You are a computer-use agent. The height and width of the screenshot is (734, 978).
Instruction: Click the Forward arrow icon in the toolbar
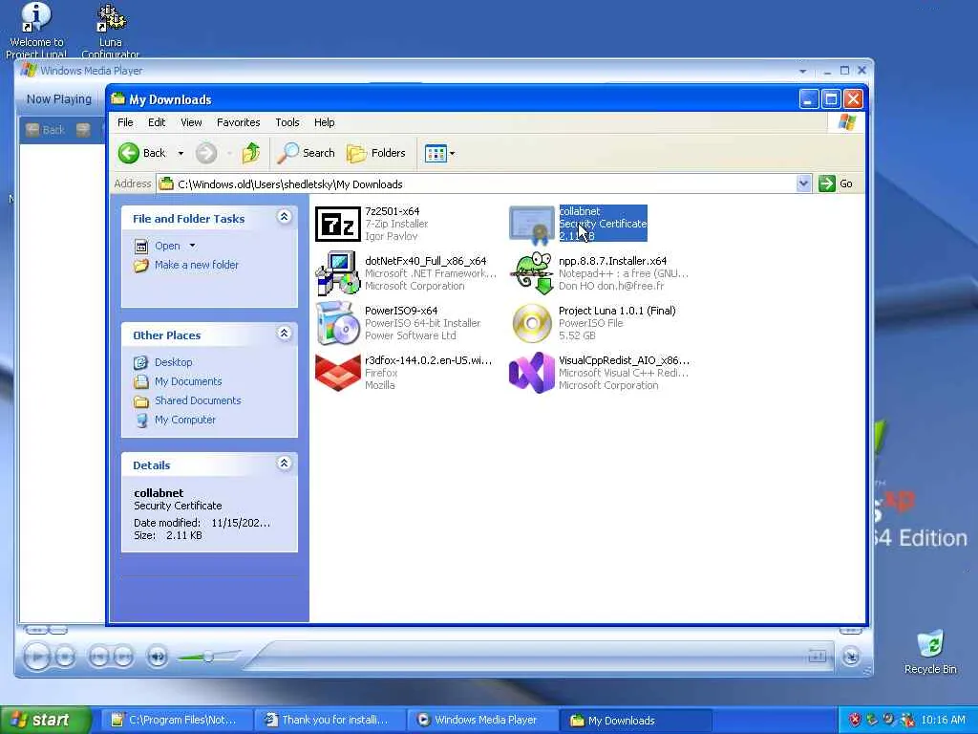coord(206,153)
